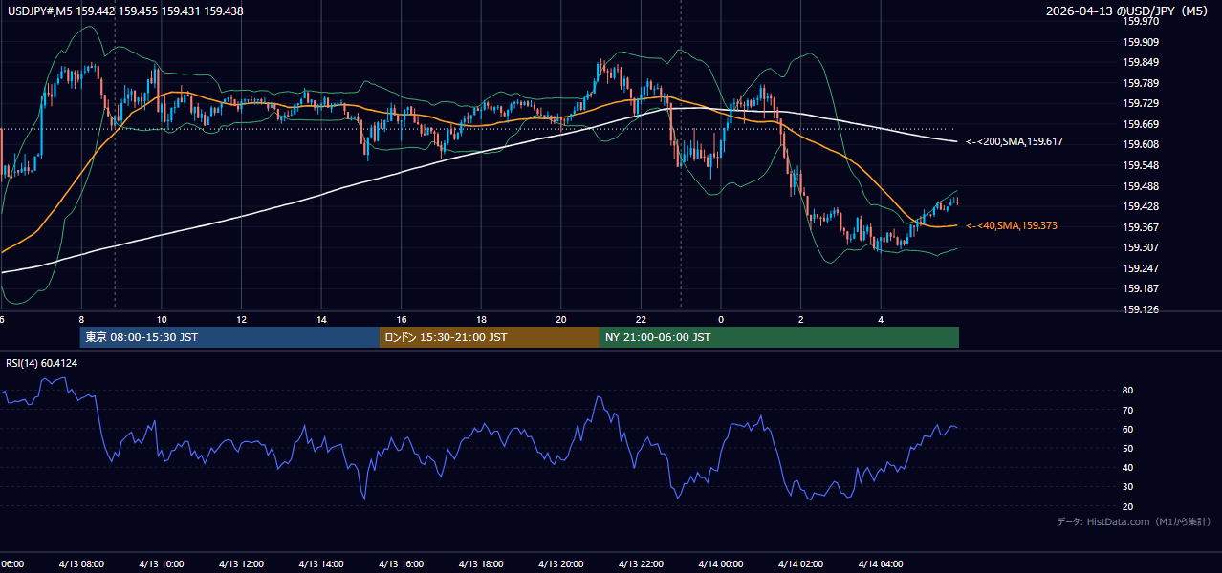Click the 4/13 10:00 bottom time label

[161, 564]
